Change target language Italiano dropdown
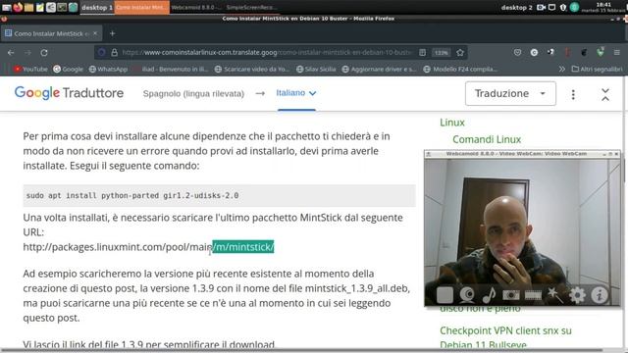 (296, 93)
